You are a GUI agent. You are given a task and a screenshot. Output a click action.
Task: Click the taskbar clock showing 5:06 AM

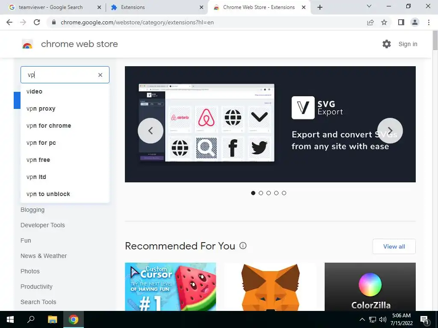click(x=401, y=319)
